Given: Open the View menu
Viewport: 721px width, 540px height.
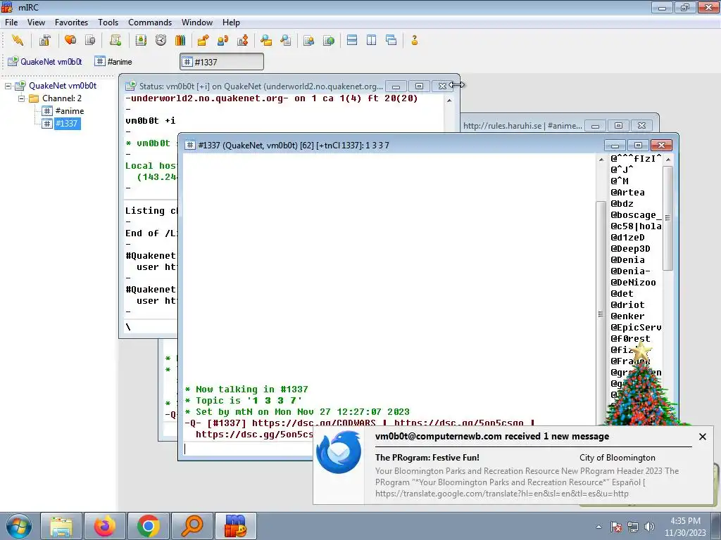Looking at the screenshot, I should [x=36, y=22].
